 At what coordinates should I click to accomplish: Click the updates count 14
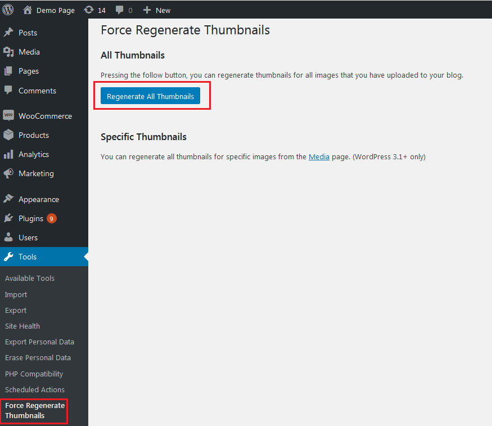point(102,10)
